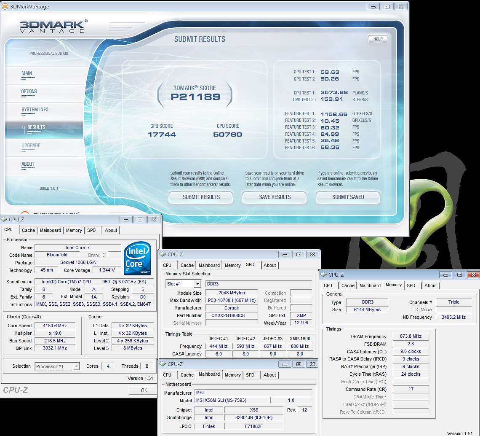Open the Slot #1 memory slot dropdown
This screenshot has height=436, width=480.
point(198,284)
